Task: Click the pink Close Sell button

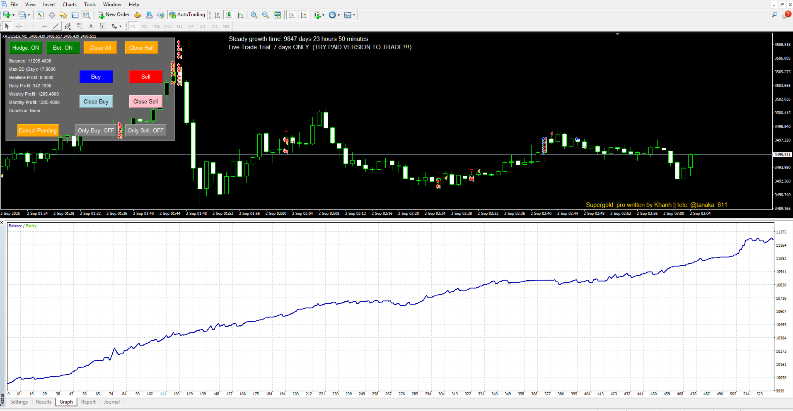Action: click(146, 101)
